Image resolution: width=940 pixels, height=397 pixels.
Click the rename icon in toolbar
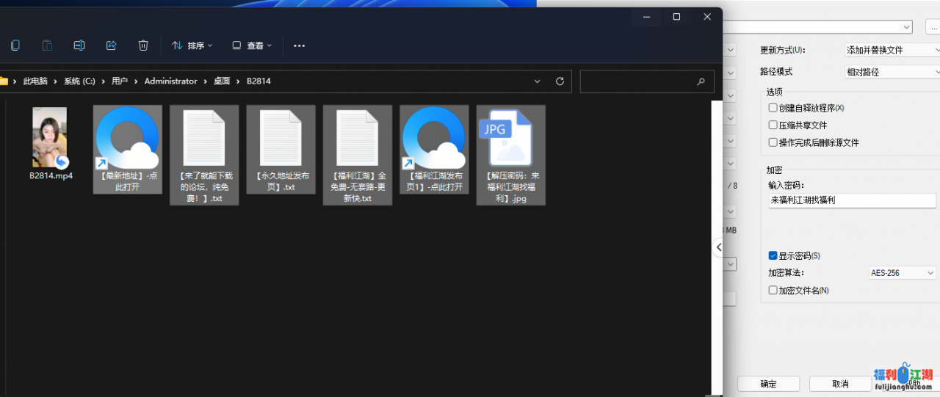(x=79, y=45)
